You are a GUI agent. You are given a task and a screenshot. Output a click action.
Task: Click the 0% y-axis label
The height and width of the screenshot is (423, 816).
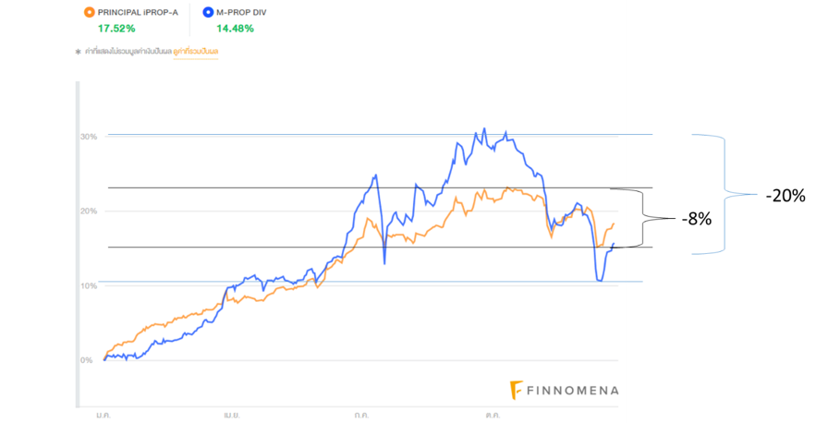(x=86, y=360)
